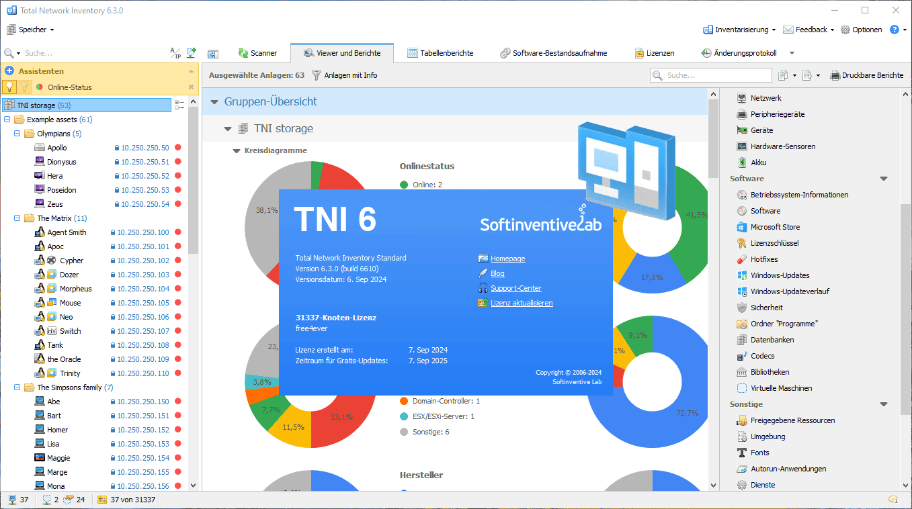The height and width of the screenshot is (509, 912).
Task: Collapse The Simpsons family folder
Action: click(x=17, y=387)
